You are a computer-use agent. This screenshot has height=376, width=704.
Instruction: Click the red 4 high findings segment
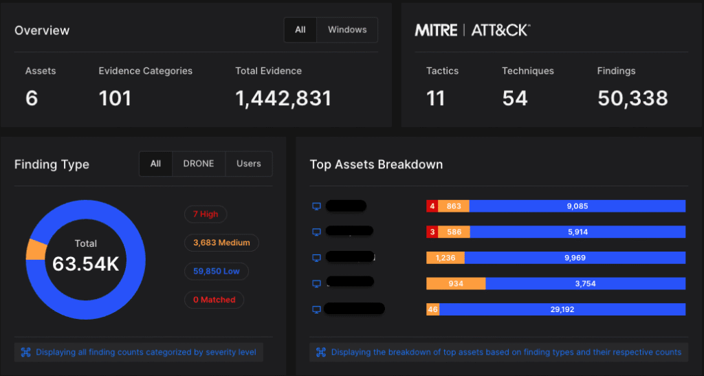pos(432,206)
